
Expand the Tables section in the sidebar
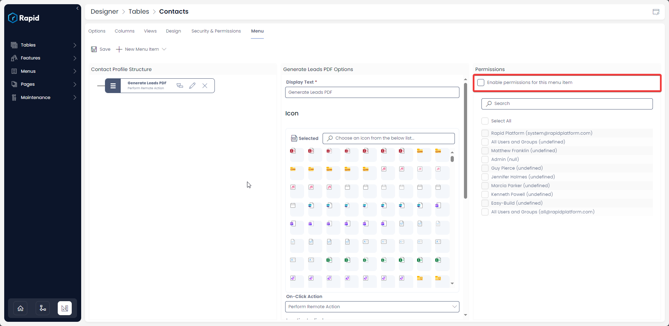[x=74, y=45]
